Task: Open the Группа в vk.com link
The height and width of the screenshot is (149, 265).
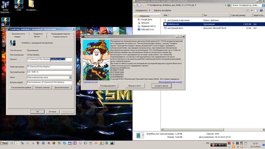Action: [x=90, y=82]
